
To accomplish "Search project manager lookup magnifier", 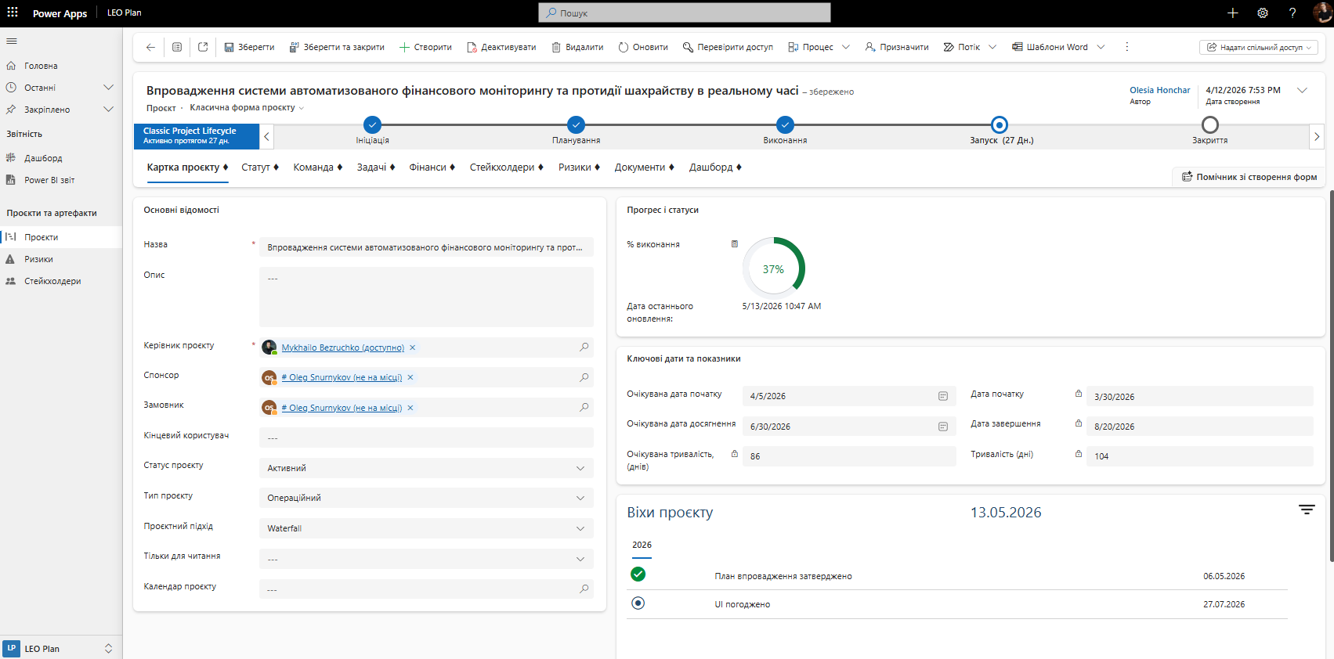I will click(584, 347).
